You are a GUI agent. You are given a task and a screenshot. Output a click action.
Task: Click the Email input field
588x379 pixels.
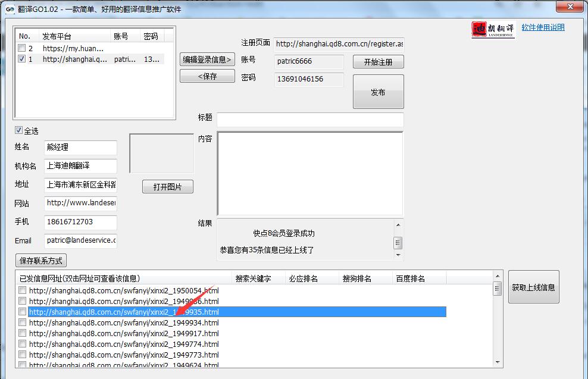[x=80, y=240]
